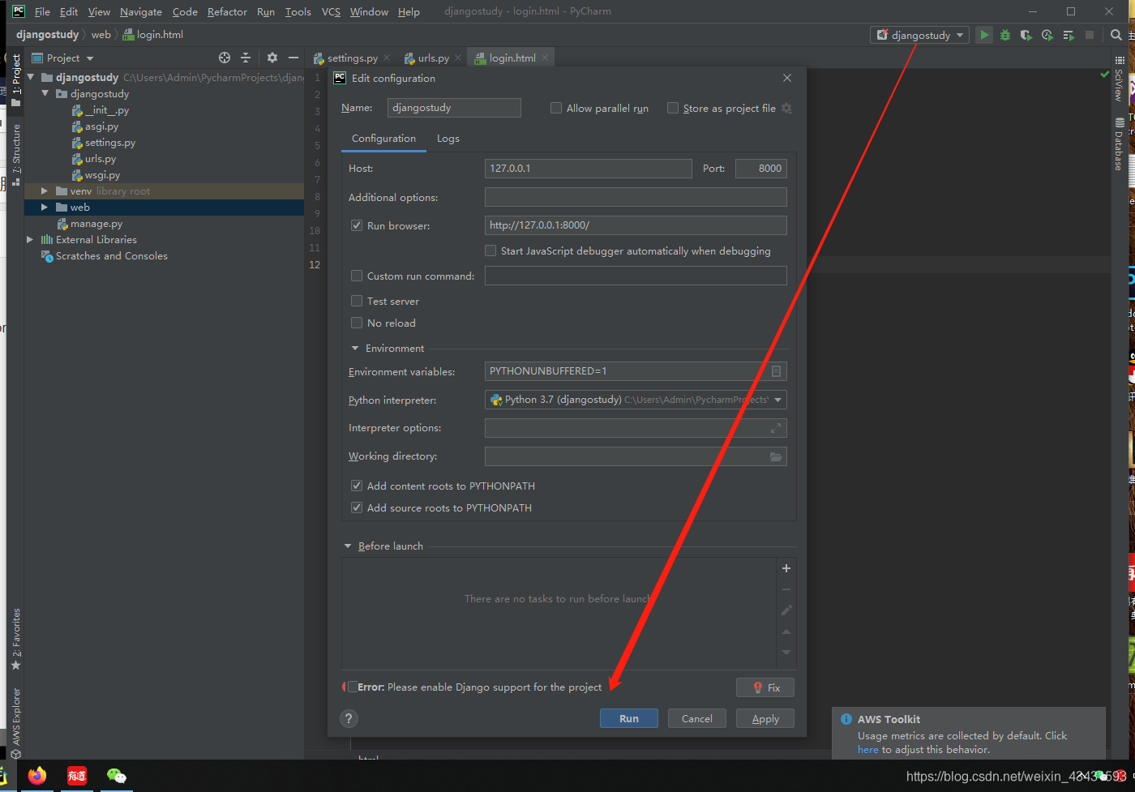Check the No reload checkbox
Screen dimensions: 1135x792
pos(357,323)
